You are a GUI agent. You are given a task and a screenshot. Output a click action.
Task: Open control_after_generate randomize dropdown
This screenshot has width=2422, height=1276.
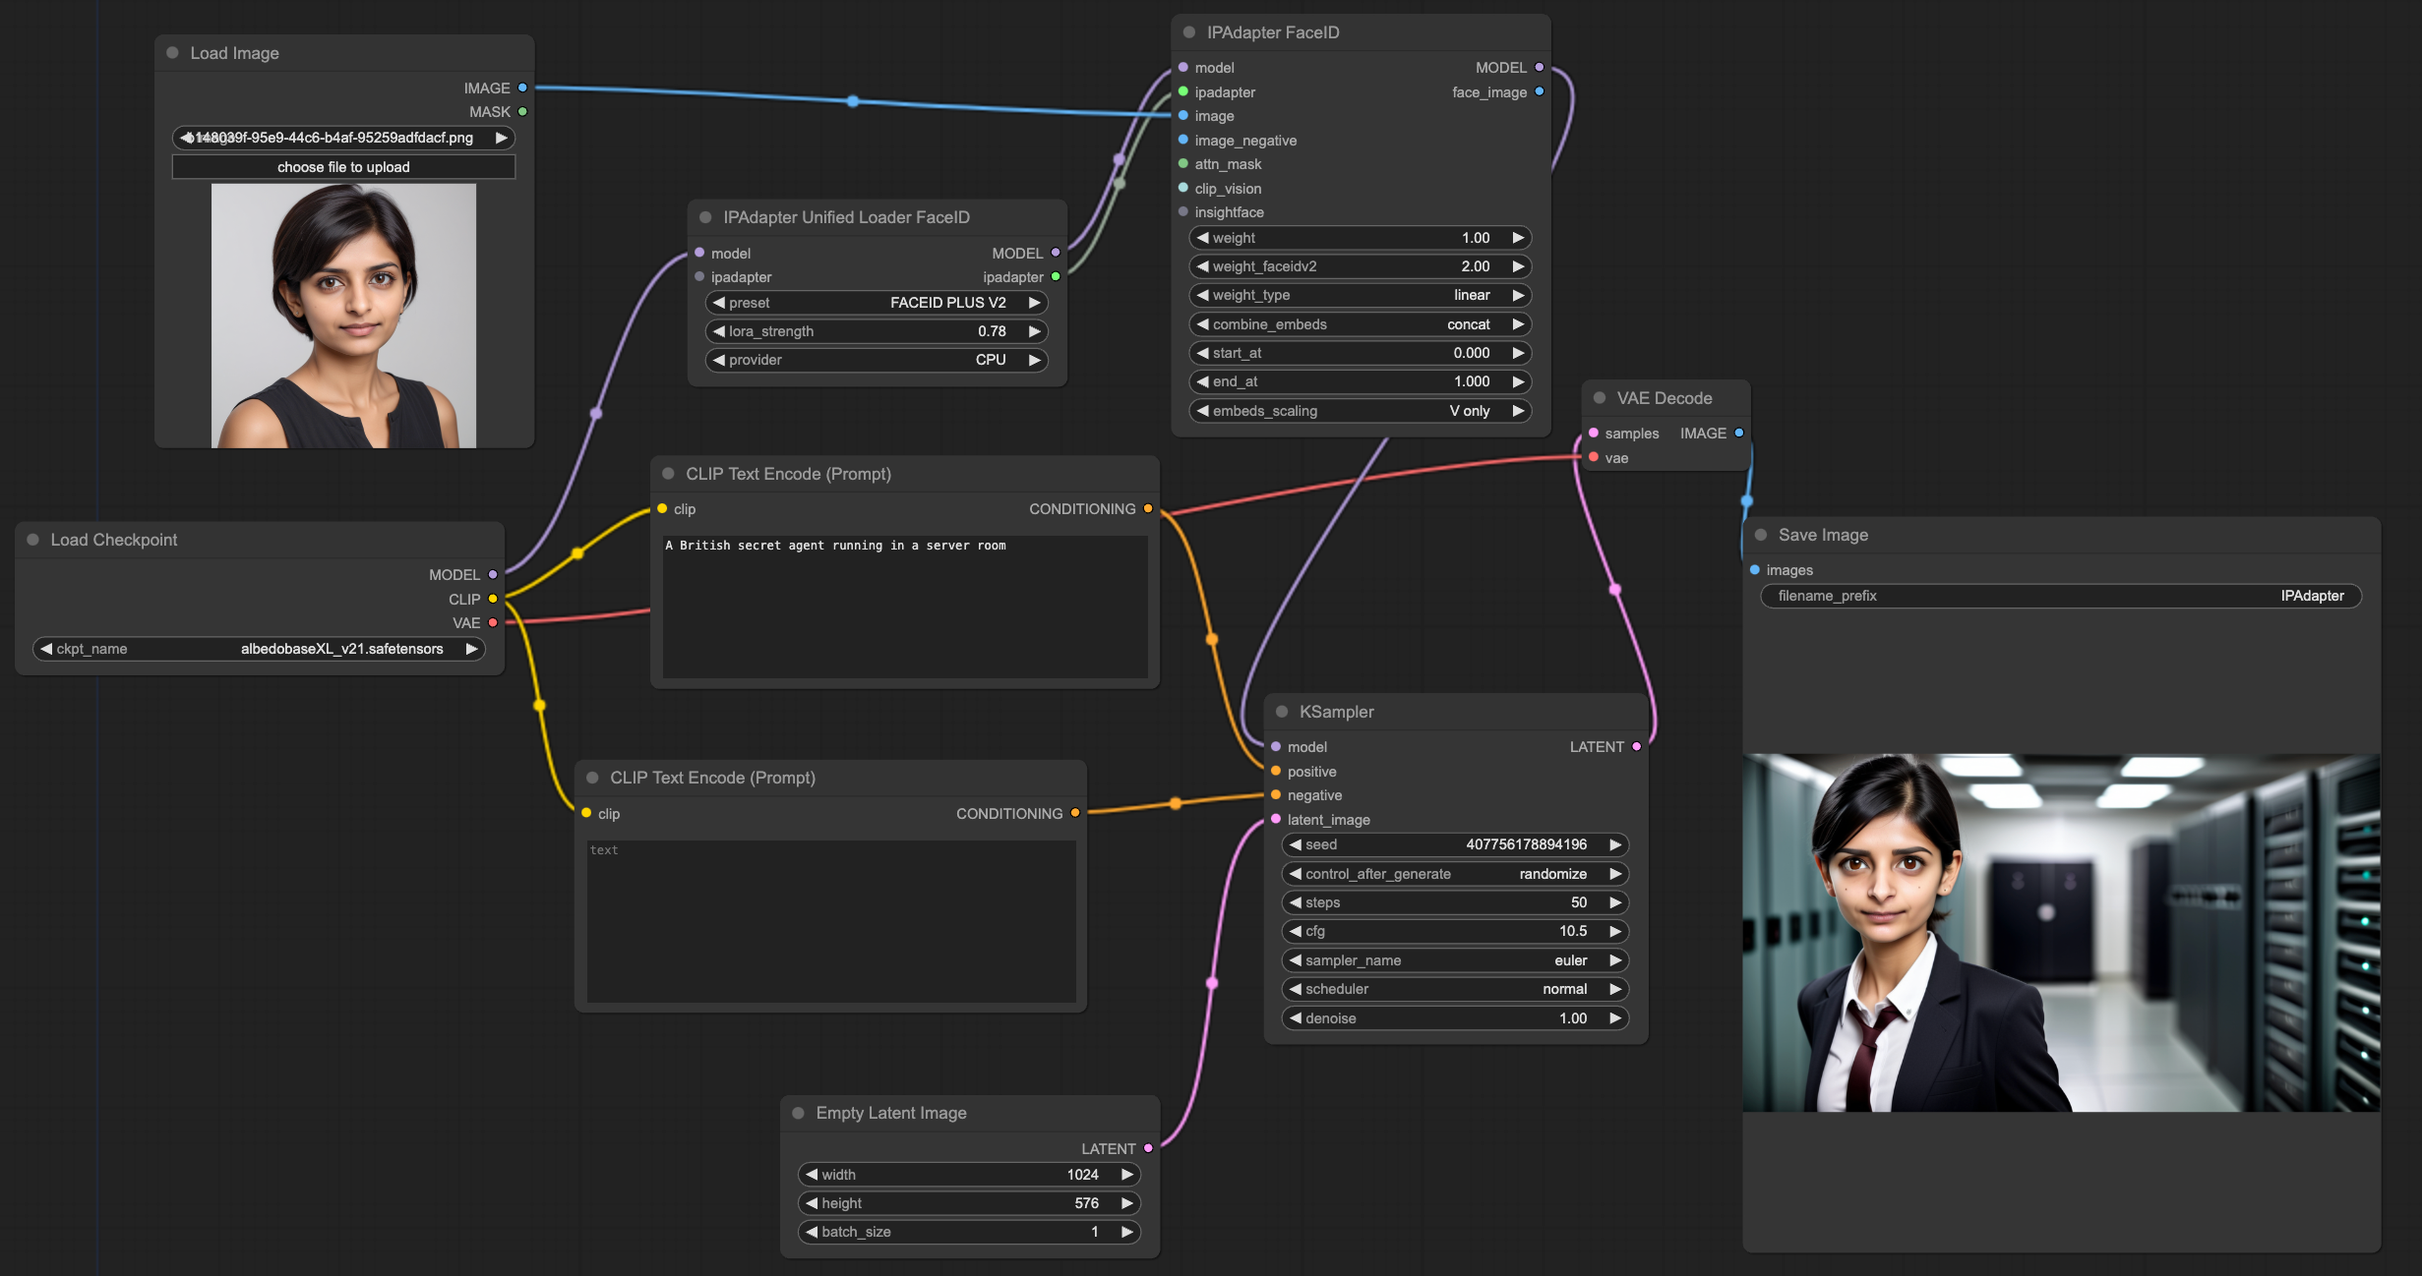point(1455,874)
